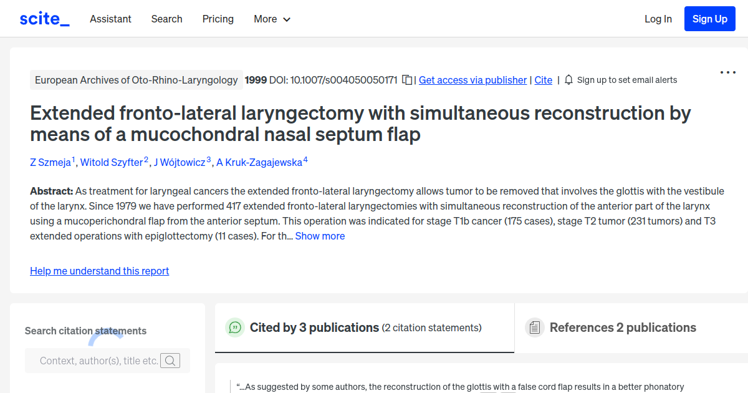Click Show more to expand the abstract
Screen dimensions: 748x393
tap(320, 236)
